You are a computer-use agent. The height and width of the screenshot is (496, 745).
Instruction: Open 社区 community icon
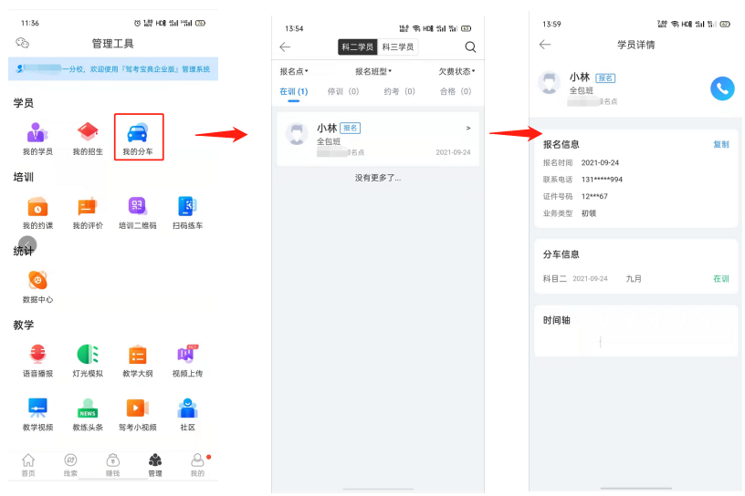pyautogui.click(x=188, y=414)
